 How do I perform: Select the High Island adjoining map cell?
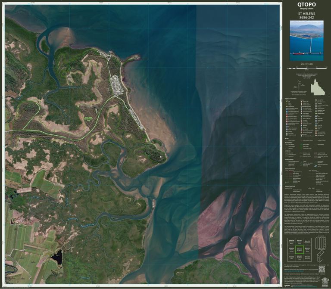pyautogui.click(x=307, y=242)
